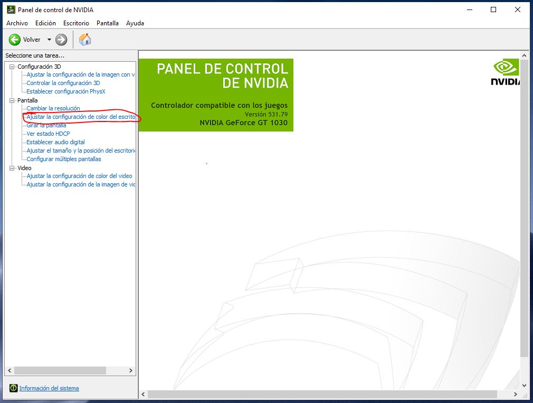Open Establecer audio digital

[56, 142]
